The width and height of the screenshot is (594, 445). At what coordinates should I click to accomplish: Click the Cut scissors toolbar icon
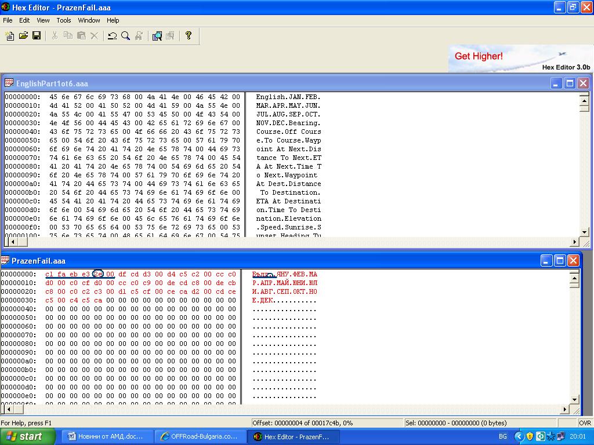point(55,36)
